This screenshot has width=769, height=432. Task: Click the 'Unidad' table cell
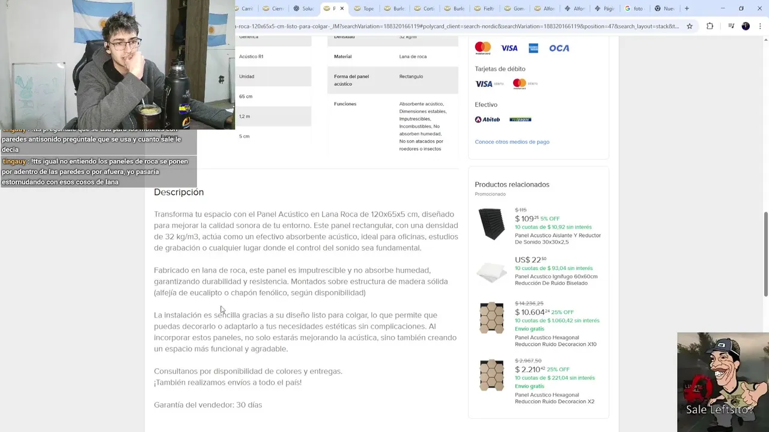pyautogui.click(x=246, y=76)
